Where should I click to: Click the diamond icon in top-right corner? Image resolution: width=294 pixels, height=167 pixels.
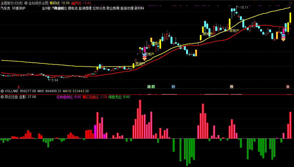pyautogui.click(x=291, y=3)
